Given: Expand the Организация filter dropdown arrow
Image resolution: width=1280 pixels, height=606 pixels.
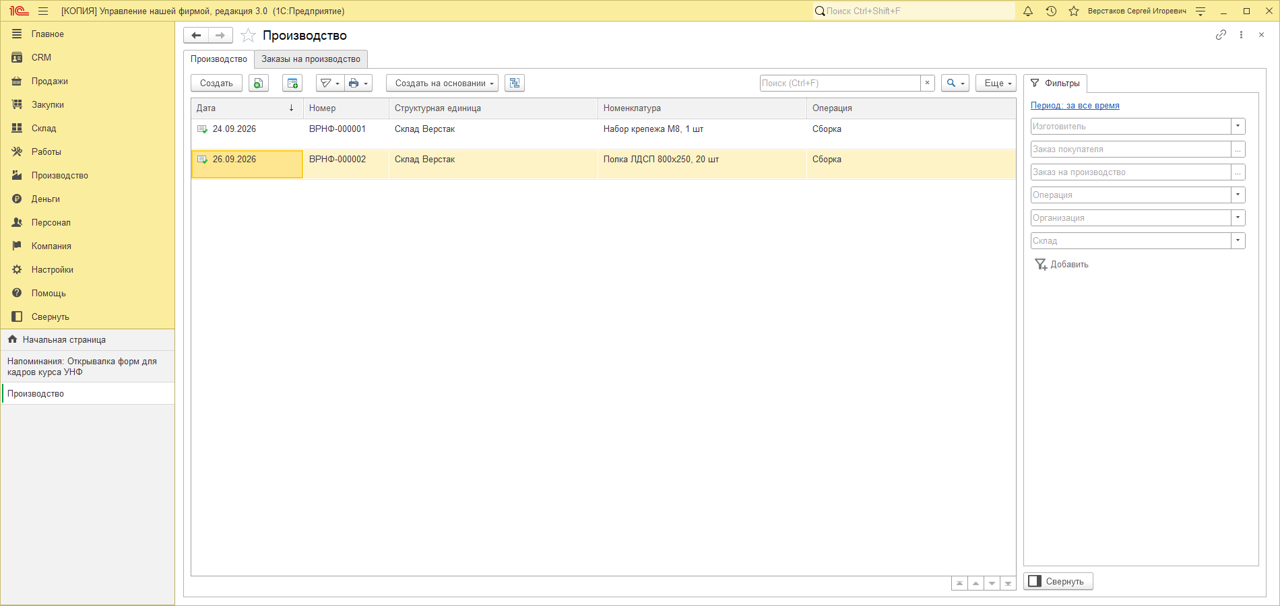Looking at the screenshot, I should [x=1238, y=218].
